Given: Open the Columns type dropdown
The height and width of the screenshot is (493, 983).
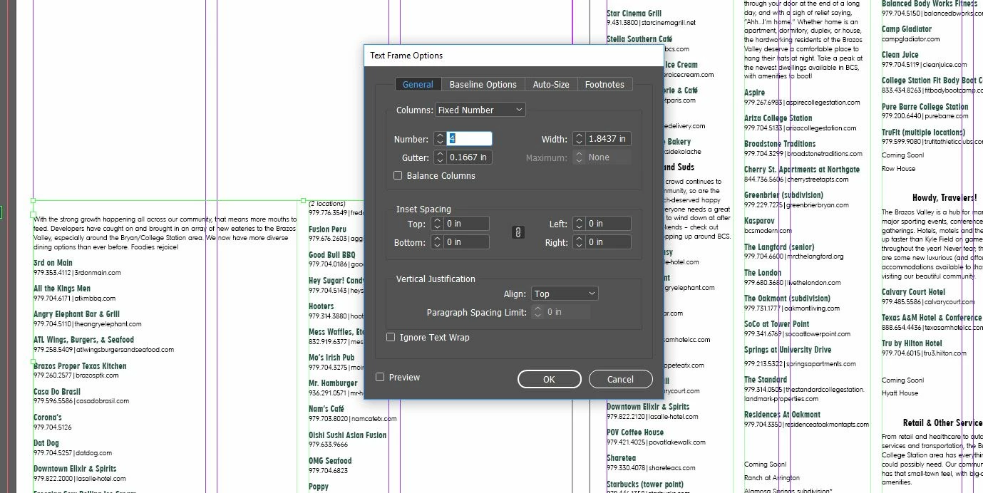Looking at the screenshot, I should point(480,110).
